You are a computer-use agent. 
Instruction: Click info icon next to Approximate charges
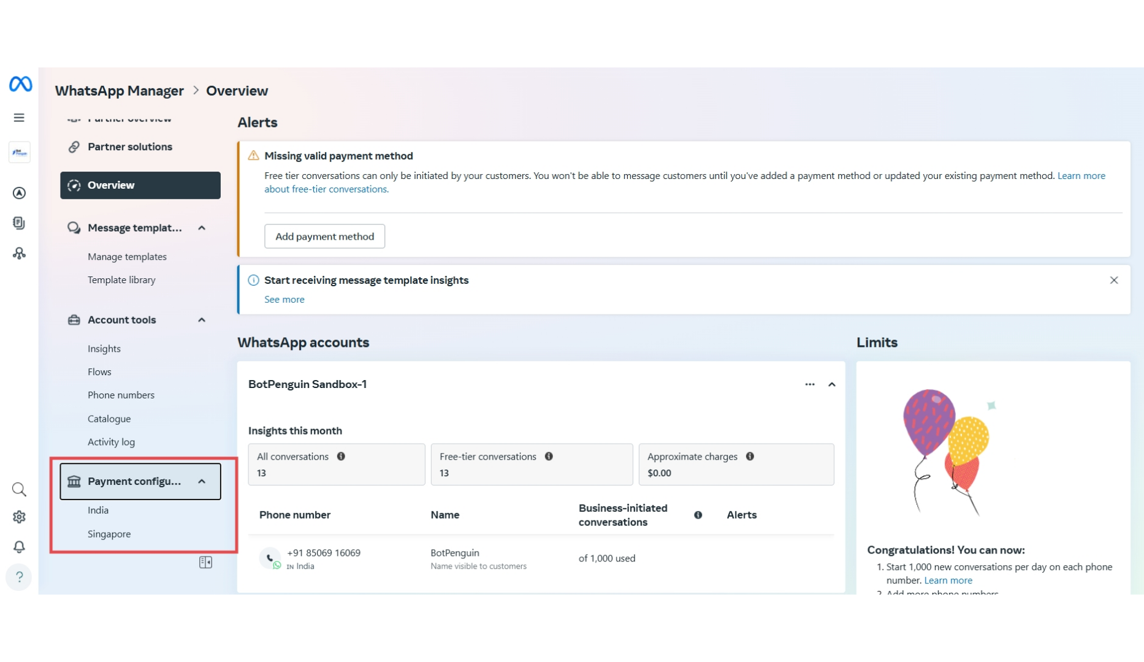click(x=750, y=456)
